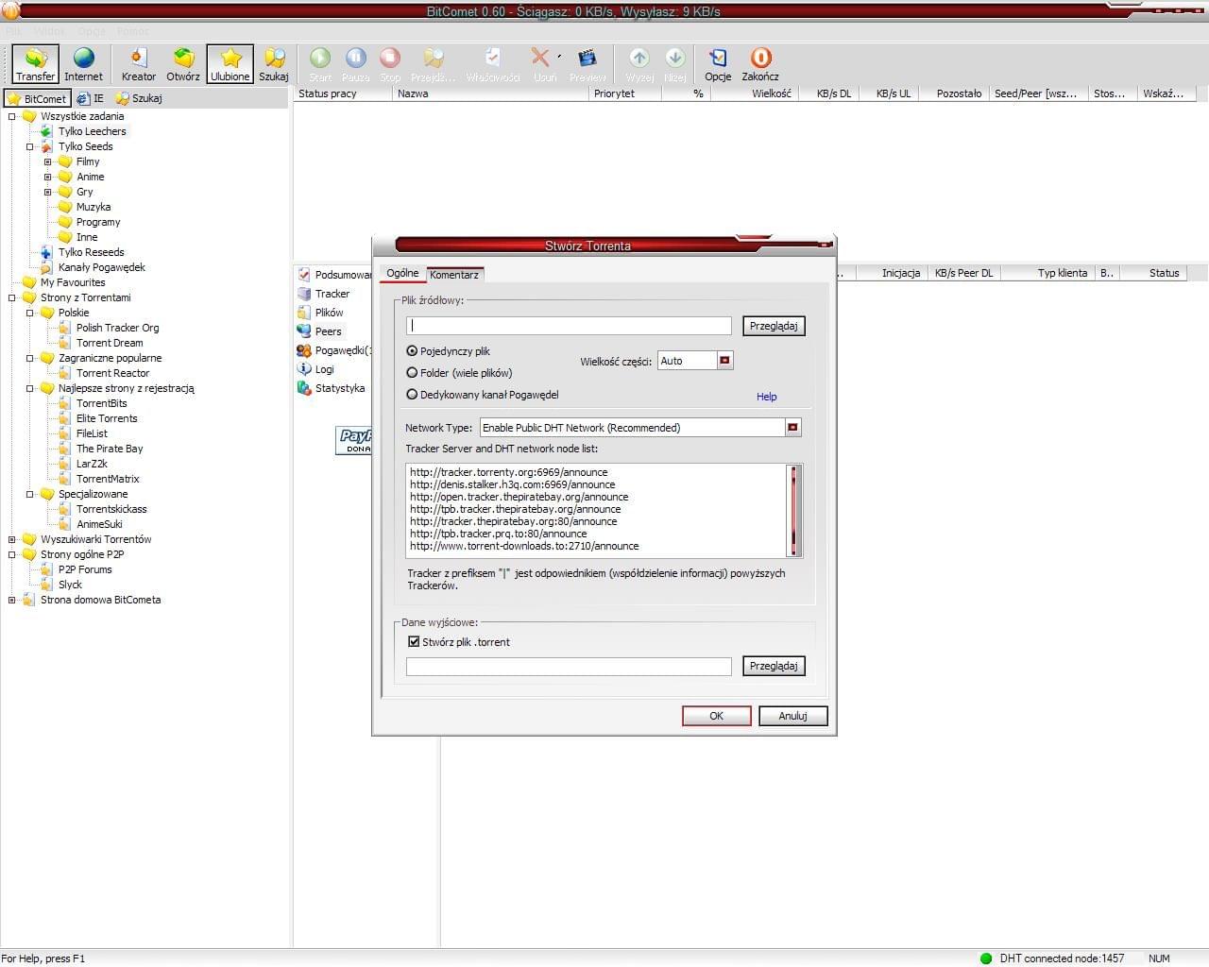1209x967 pixels.
Task: Click the Właściwości toolbar icon
Action: pyautogui.click(x=493, y=63)
